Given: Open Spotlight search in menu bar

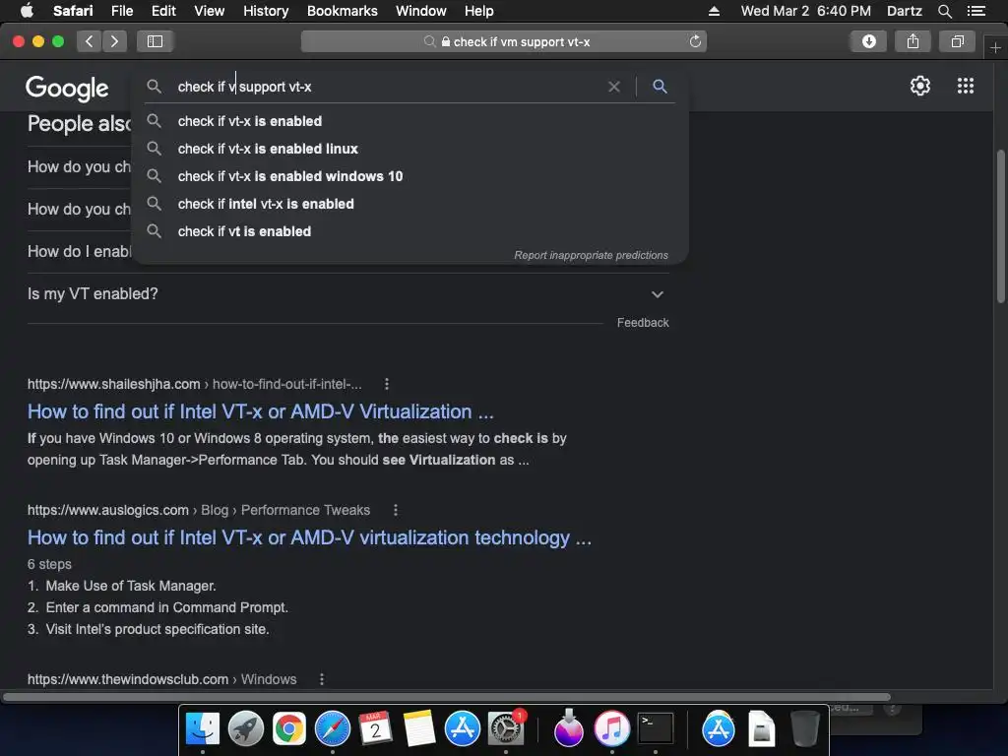Looking at the screenshot, I should (944, 11).
